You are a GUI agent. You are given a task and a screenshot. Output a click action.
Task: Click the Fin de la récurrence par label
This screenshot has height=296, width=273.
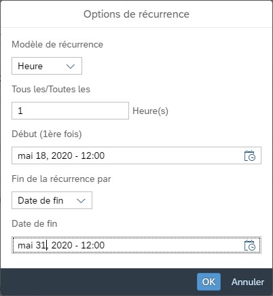pos(61,179)
